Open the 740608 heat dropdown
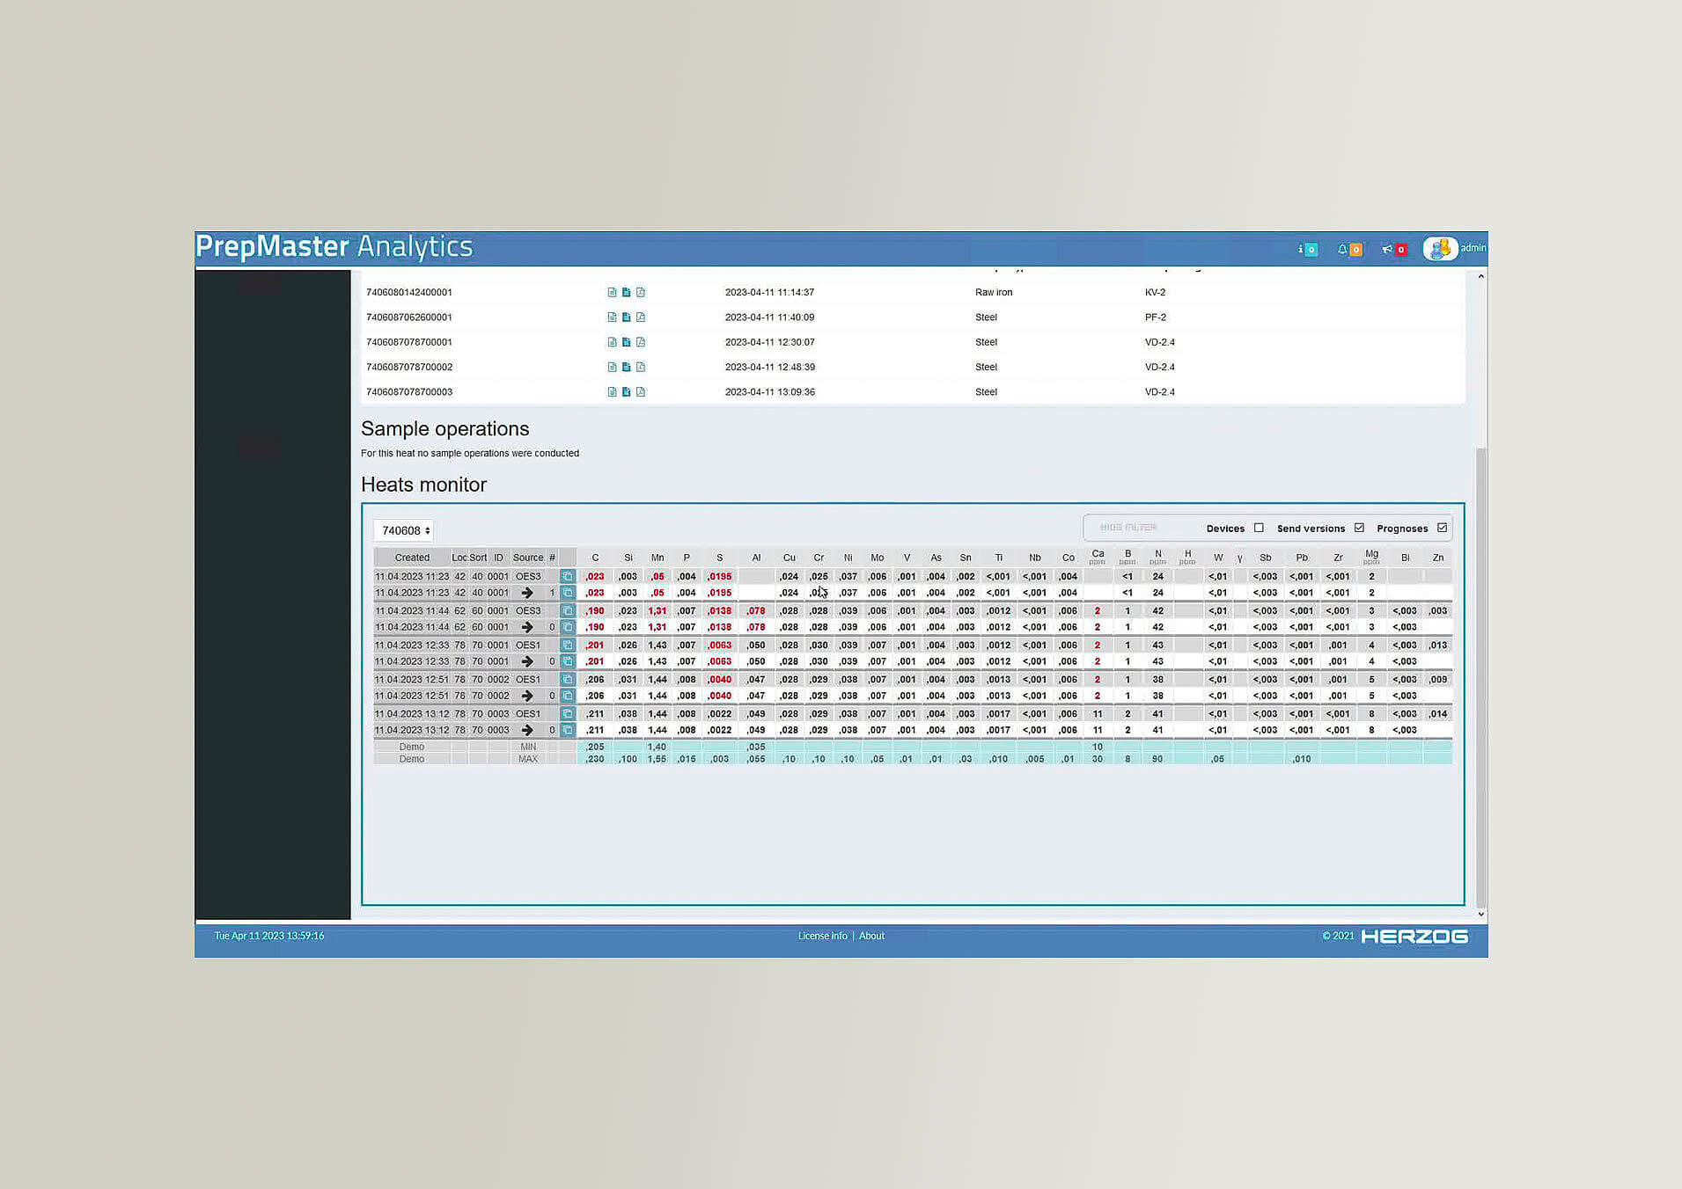This screenshot has height=1189, width=1682. tap(403, 531)
